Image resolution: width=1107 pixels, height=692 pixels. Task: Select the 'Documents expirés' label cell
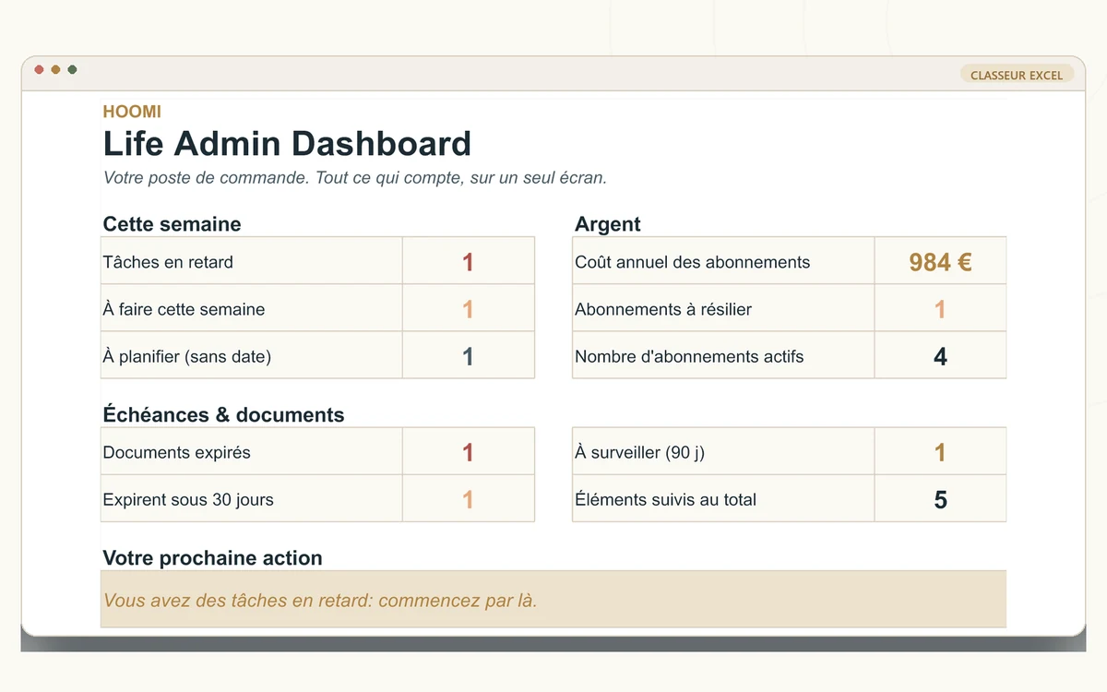(x=251, y=451)
